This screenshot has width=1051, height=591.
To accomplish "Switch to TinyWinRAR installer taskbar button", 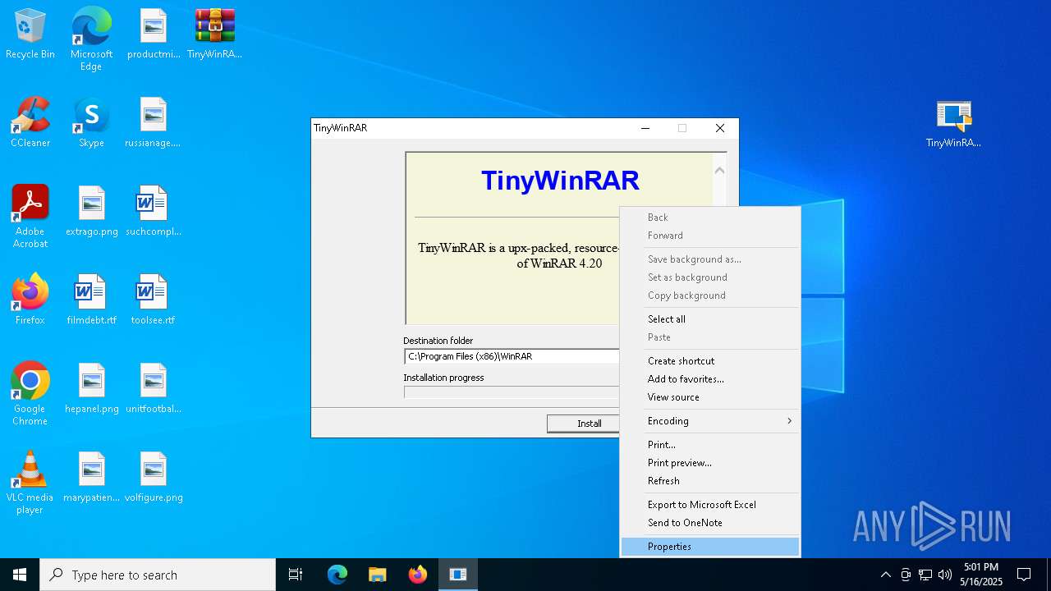I will (458, 575).
